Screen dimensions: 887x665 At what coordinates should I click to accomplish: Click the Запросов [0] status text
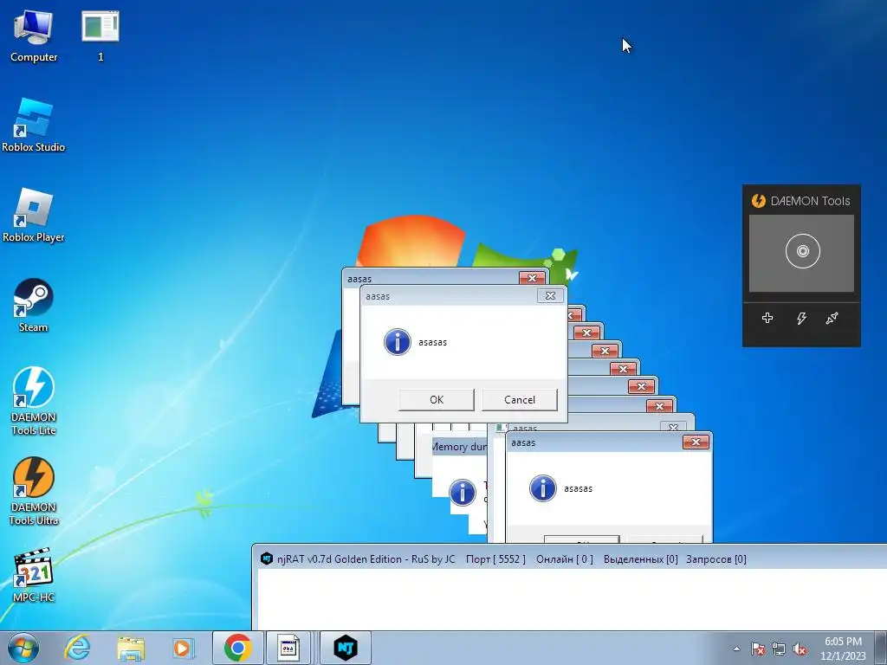[716, 559]
